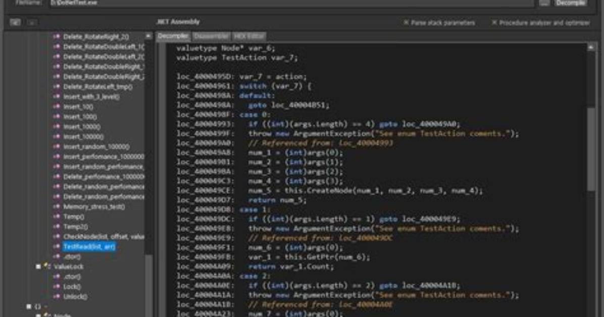The image size is (604, 317).
Task: Click the '.NET Assembly' heading label
Action: [178, 22]
